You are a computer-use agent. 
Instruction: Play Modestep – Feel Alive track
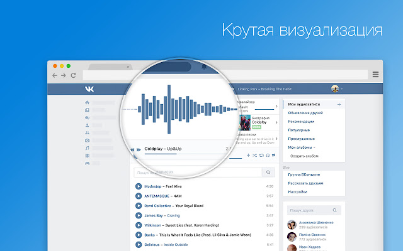point(139,186)
